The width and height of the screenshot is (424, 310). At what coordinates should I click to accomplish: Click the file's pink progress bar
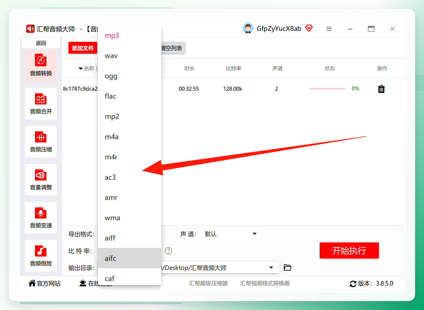pos(327,89)
